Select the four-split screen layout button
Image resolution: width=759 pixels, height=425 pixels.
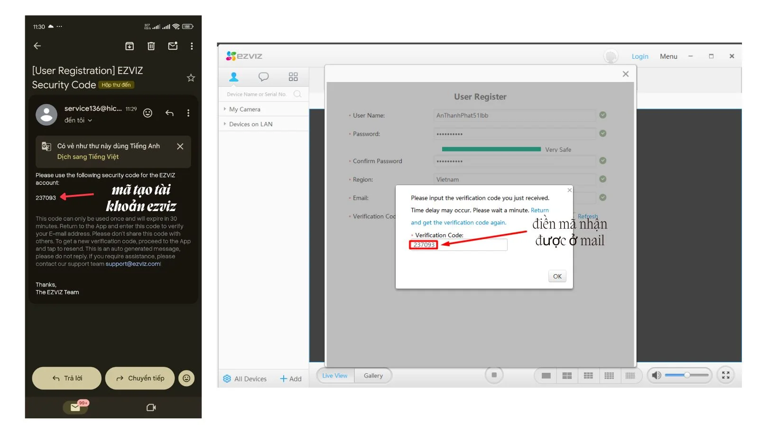tap(567, 376)
